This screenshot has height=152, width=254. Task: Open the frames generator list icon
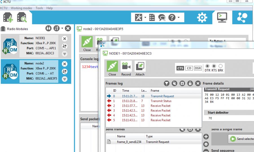pos(152,17)
